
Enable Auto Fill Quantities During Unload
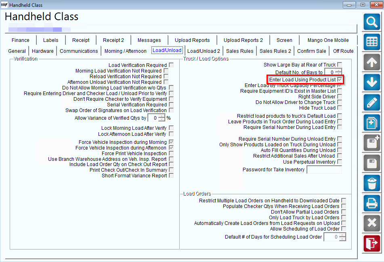340,150
